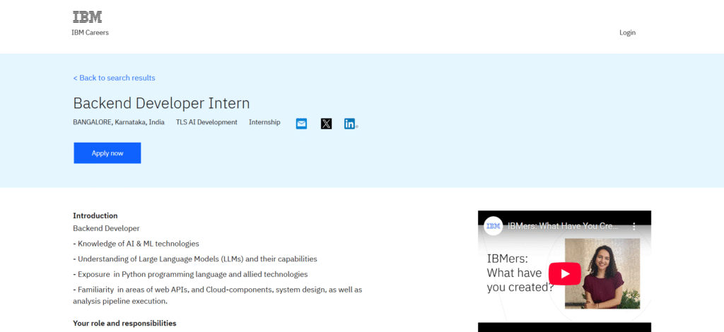The image size is (724, 332).
Task: Click the IBM logo in the header
Action: click(x=87, y=17)
